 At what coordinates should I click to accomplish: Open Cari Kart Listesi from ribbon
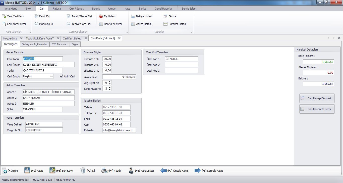[4, 24]
